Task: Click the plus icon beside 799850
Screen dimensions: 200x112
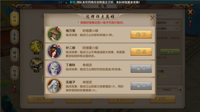Action: click(180, 90)
